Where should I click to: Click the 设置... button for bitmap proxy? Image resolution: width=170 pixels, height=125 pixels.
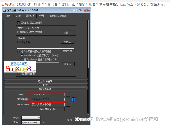pos(67,32)
